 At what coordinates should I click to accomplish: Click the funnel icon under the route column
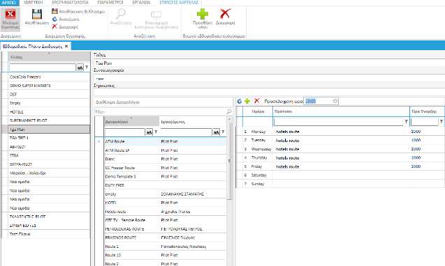[x=156, y=132]
